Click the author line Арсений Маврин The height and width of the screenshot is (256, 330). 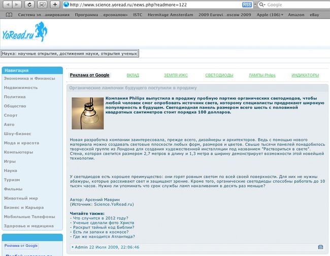[x=95, y=200]
